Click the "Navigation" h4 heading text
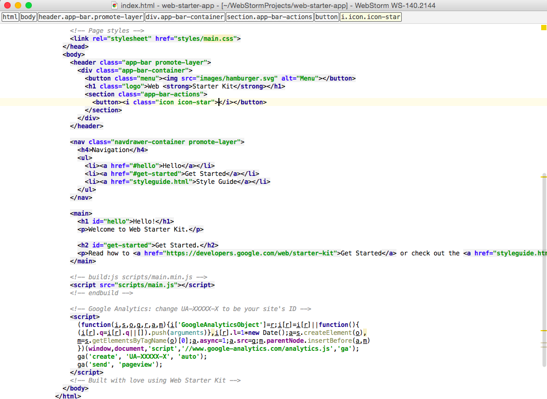This screenshot has width=547, height=399. point(111,150)
